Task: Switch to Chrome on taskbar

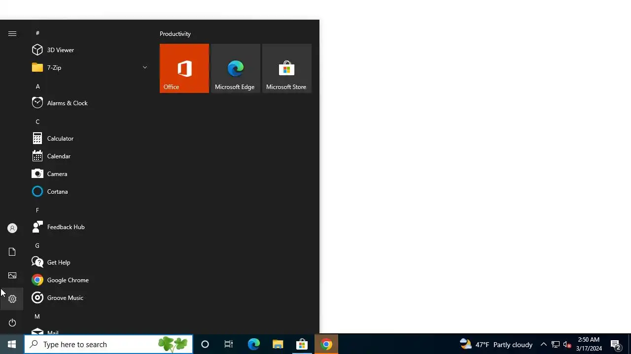Action: click(326, 344)
